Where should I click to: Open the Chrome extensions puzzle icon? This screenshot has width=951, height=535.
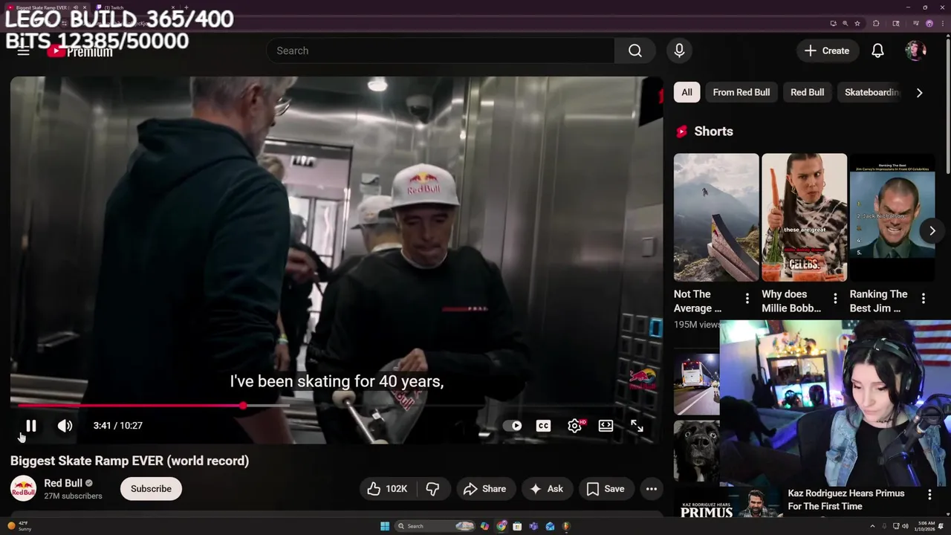coord(876,23)
